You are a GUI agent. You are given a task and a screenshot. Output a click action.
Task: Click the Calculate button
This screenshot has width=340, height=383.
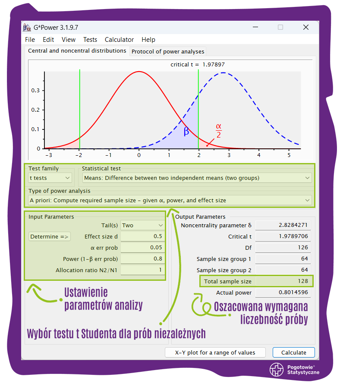click(293, 352)
